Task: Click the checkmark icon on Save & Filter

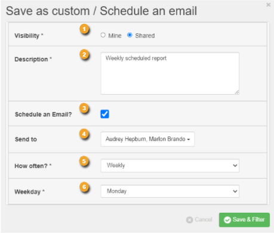Action: pos(227,220)
